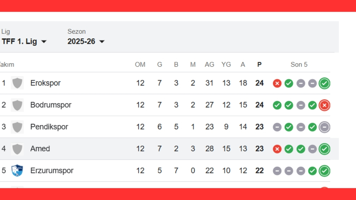Click Amed's latest win result icon
This screenshot has height=200, width=356.
(324, 149)
